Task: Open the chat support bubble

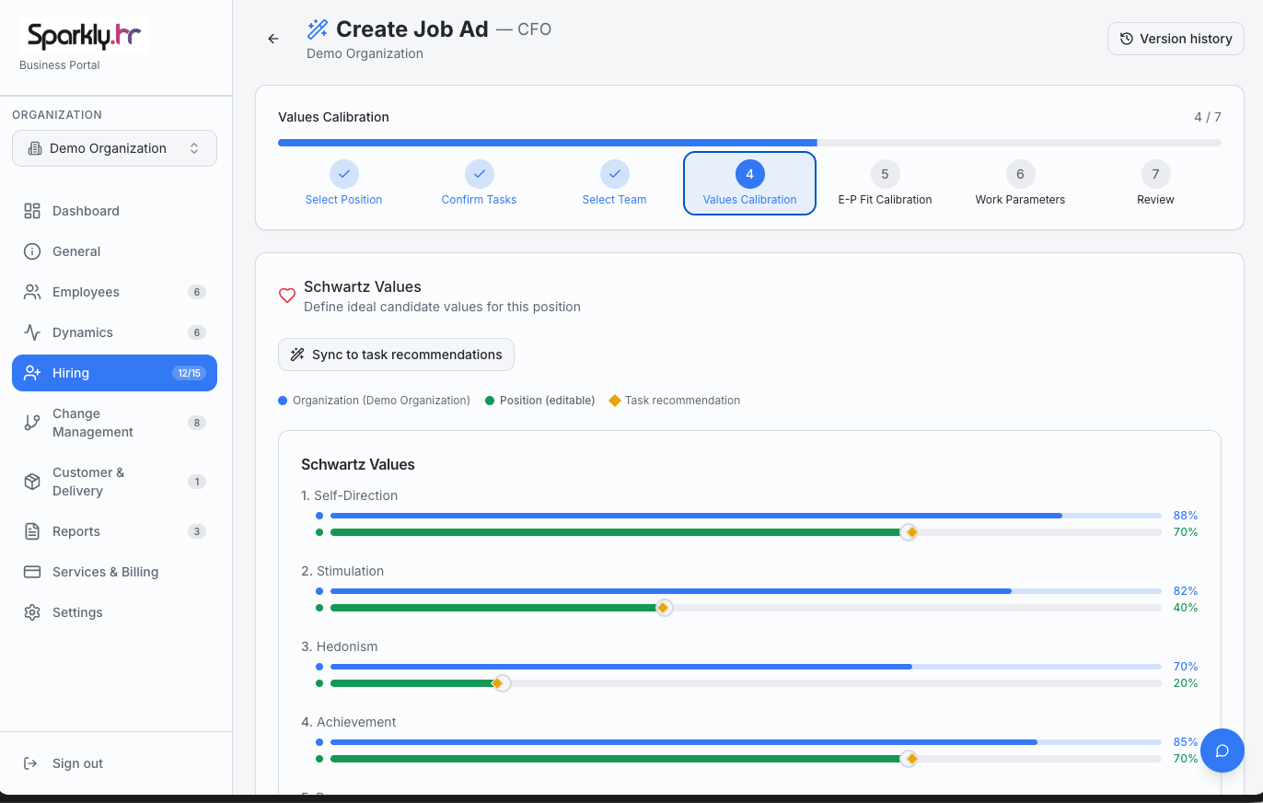Action: [1222, 750]
